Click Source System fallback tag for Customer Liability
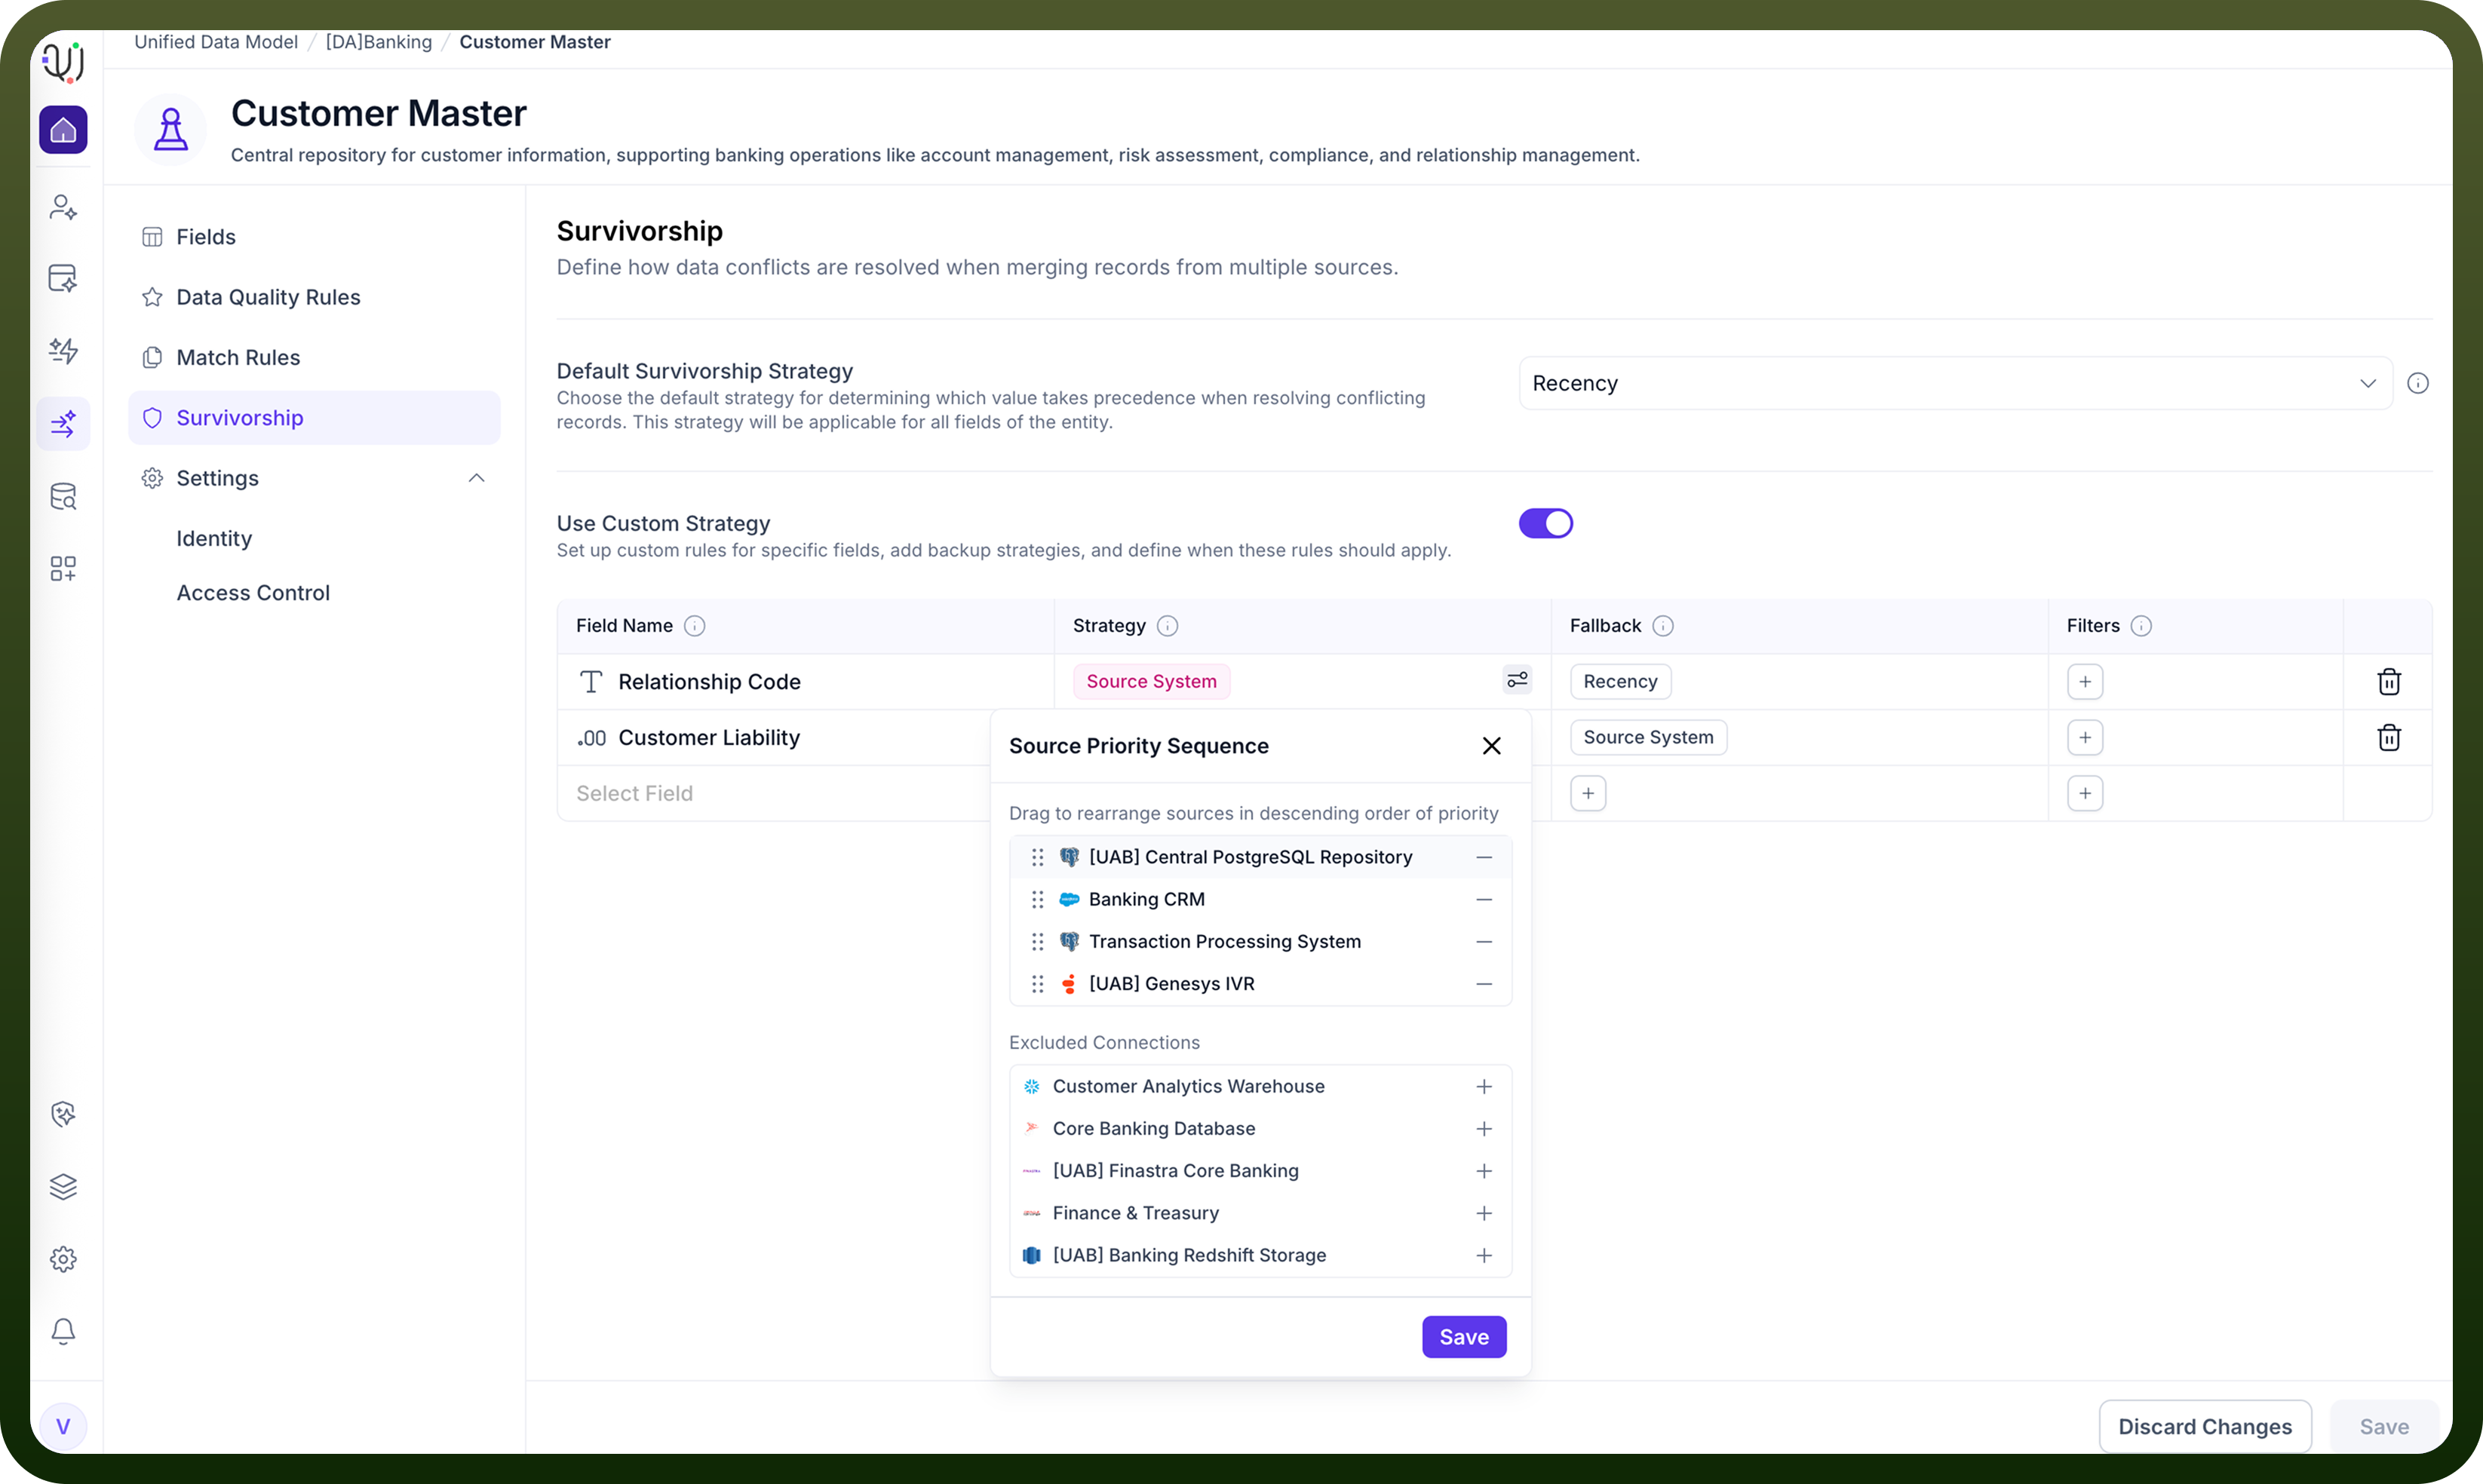The height and width of the screenshot is (1484, 2483). (1648, 737)
